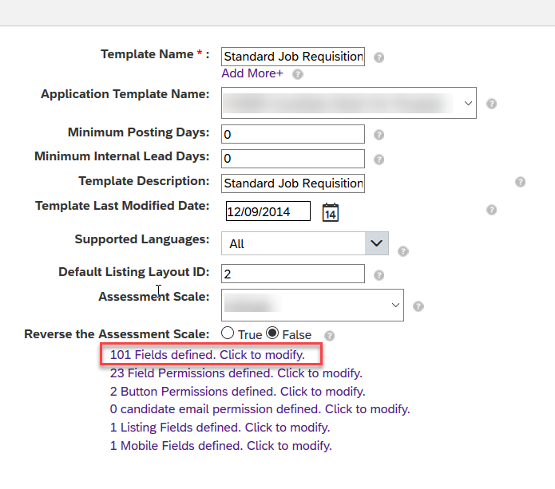
Task: Open the Assessment Scale dropdown
Action: pos(312,306)
